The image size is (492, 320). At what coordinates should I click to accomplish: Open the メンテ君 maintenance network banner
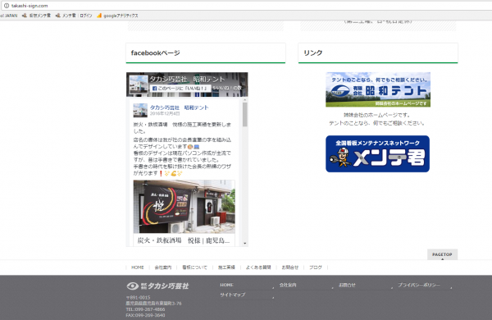click(x=377, y=154)
